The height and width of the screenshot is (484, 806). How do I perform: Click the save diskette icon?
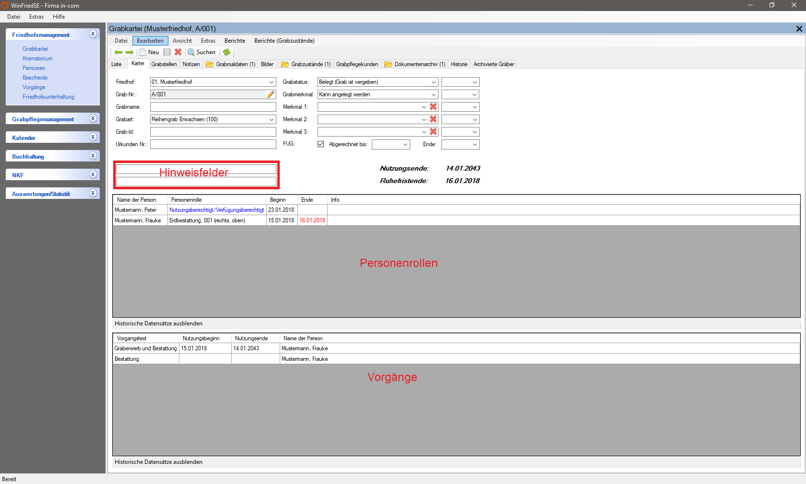click(167, 52)
